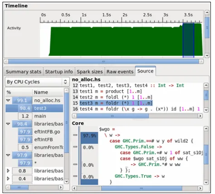Collapse the 98.4 libraries/bas tree node
Viewport: 215px width, 194px height.
8,124
